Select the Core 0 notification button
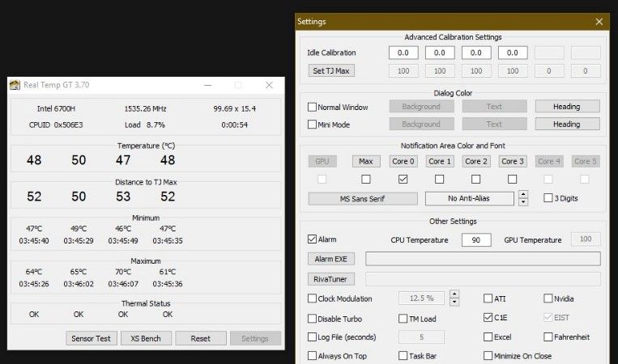The width and height of the screenshot is (618, 364). [x=403, y=161]
